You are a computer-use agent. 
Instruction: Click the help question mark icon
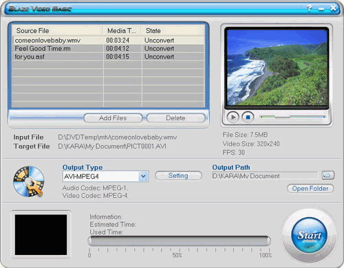click(310, 8)
